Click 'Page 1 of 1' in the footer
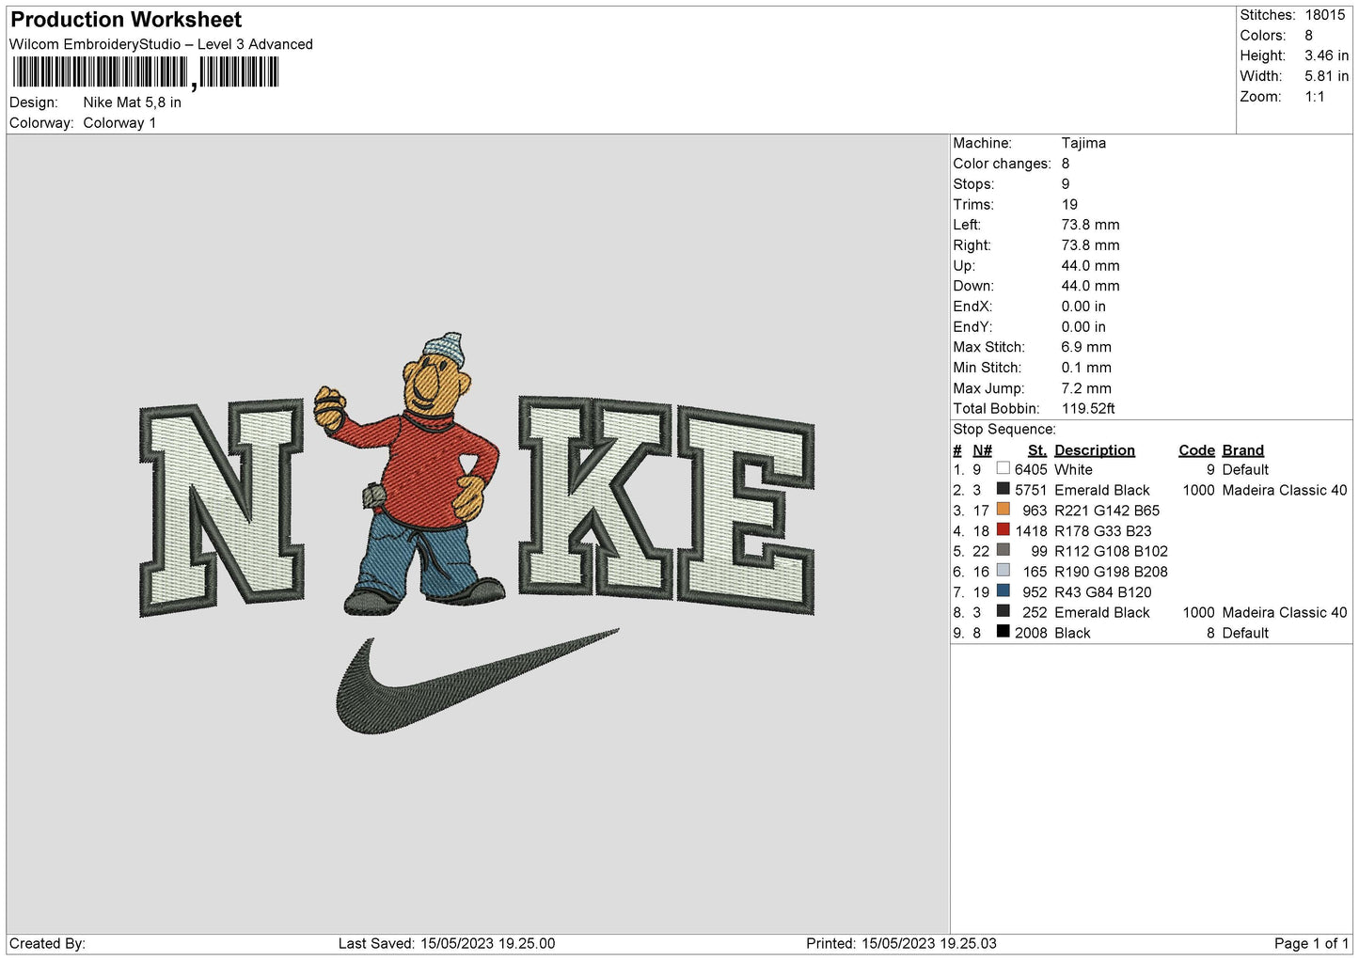 coord(1311,943)
